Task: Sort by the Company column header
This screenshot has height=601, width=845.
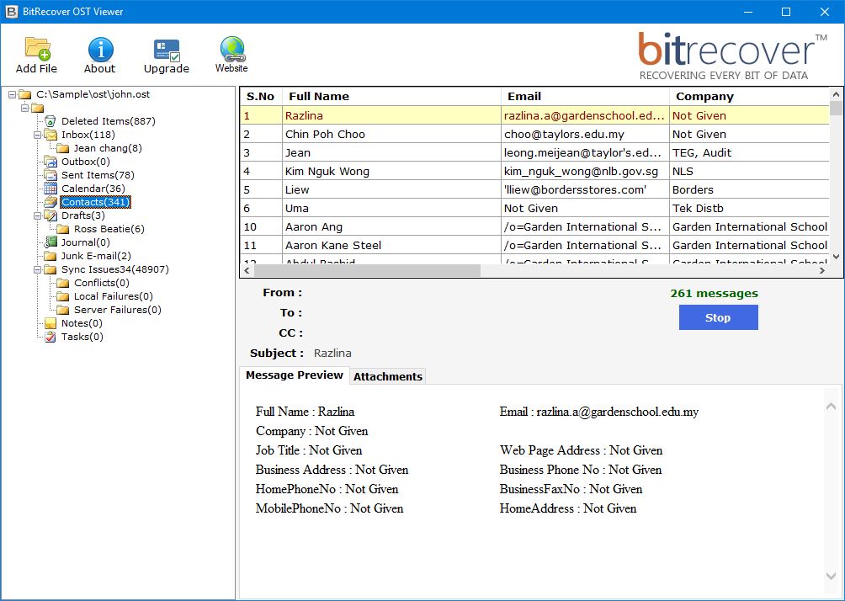Action: (750, 97)
